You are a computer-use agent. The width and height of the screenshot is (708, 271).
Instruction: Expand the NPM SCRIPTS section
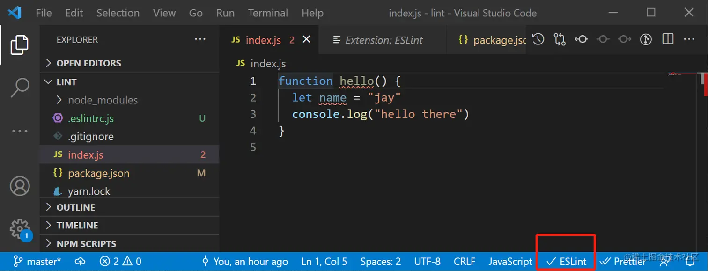pos(130,244)
